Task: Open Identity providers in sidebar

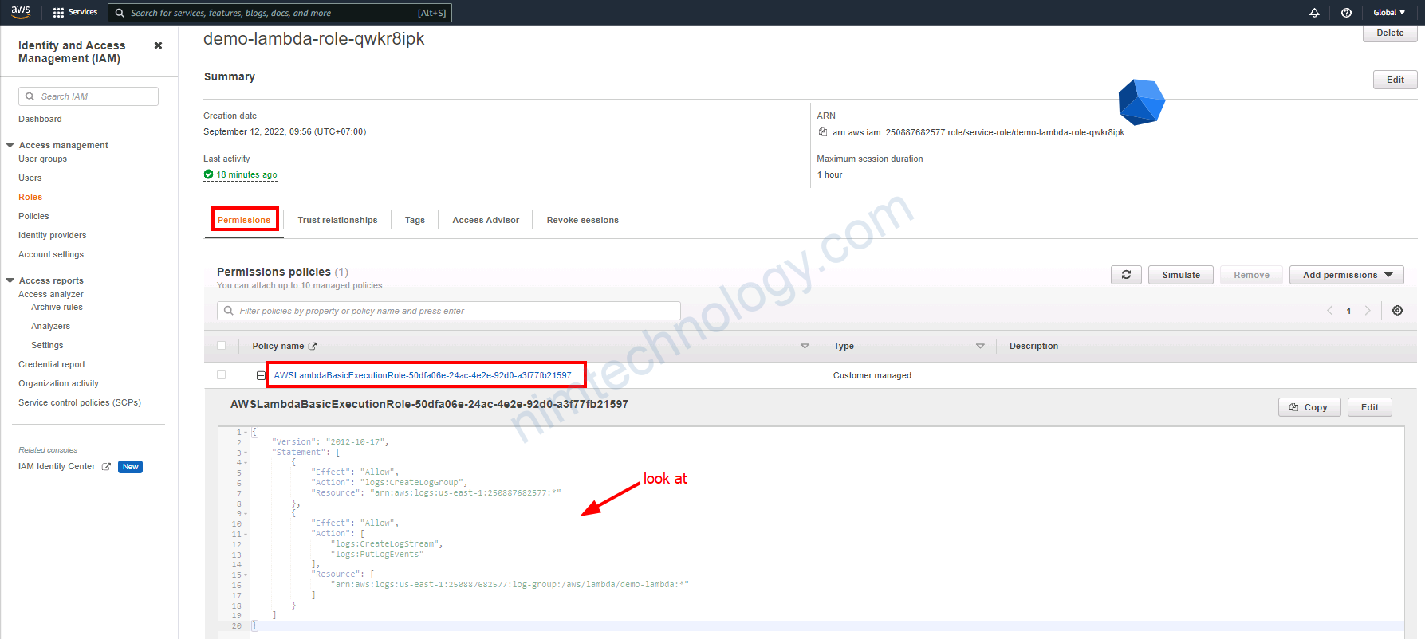Action: [x=52, y=235]
